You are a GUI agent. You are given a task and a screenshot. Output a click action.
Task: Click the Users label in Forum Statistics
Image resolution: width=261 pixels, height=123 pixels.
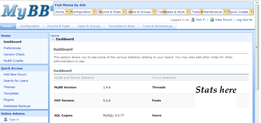(157, 115)
